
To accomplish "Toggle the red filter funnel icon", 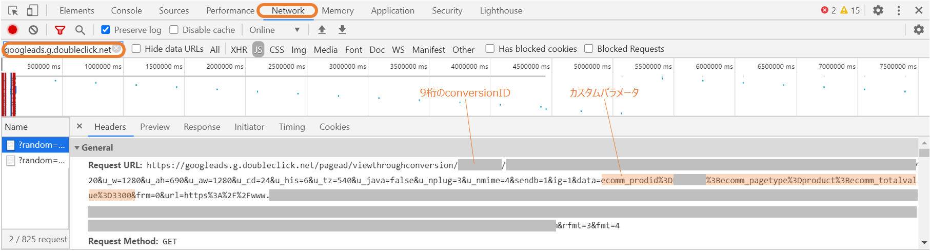I will (x=60, y=30).
